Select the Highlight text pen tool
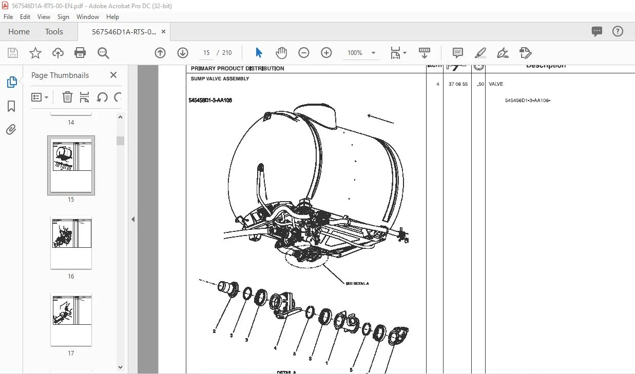 pos(480,53)
